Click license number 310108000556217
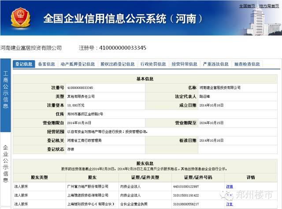The height and width of the screenshot is (209, 282). pos(186,204)
